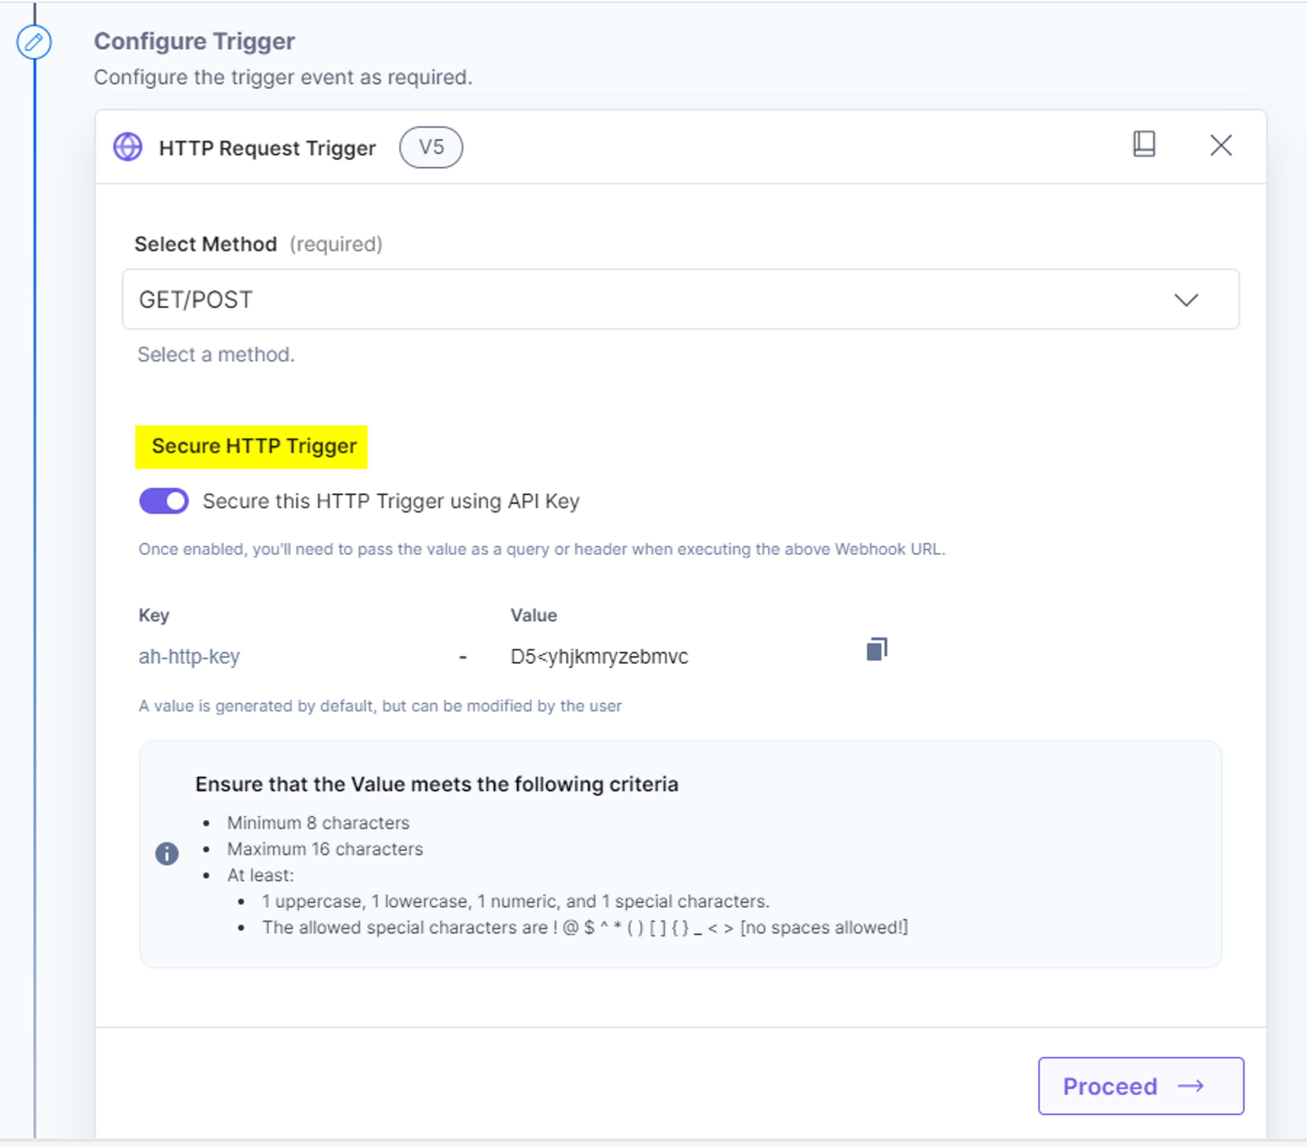Click the ah-http-key key name

[x=189, y=657]
